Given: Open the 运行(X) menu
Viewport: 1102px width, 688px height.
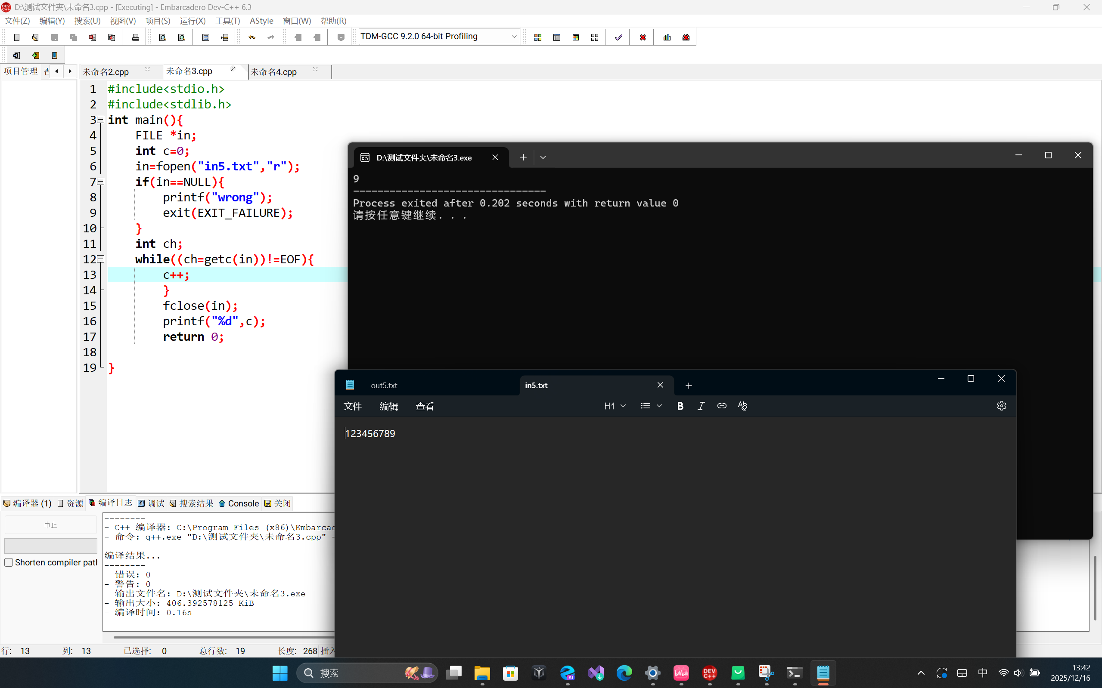Looking at the screenshot, I should tap(192, 21).
